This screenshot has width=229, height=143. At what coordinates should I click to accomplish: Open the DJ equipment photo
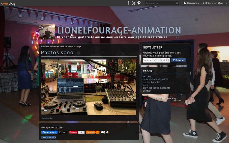click(x=88, y=87)
